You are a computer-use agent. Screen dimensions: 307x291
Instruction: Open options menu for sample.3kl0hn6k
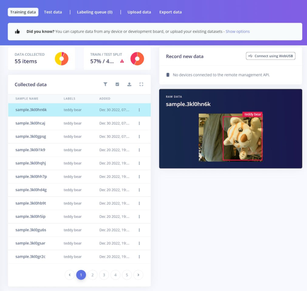click(139, 110)
